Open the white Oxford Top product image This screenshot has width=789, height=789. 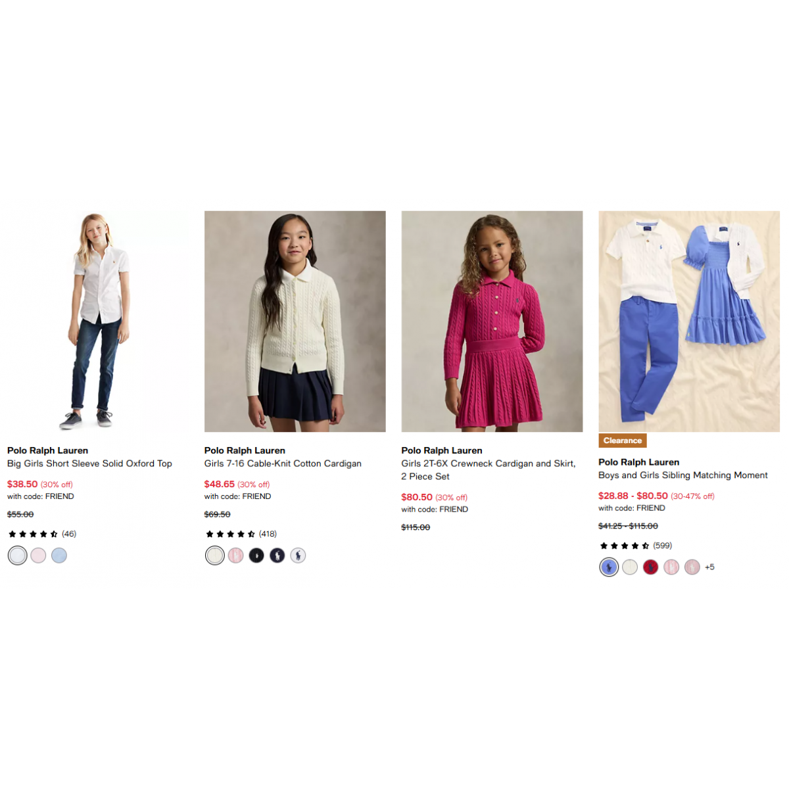click(98, 322)
